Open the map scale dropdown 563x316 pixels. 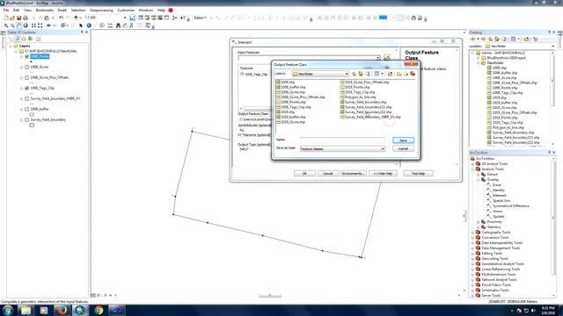(x=125, y=18)
